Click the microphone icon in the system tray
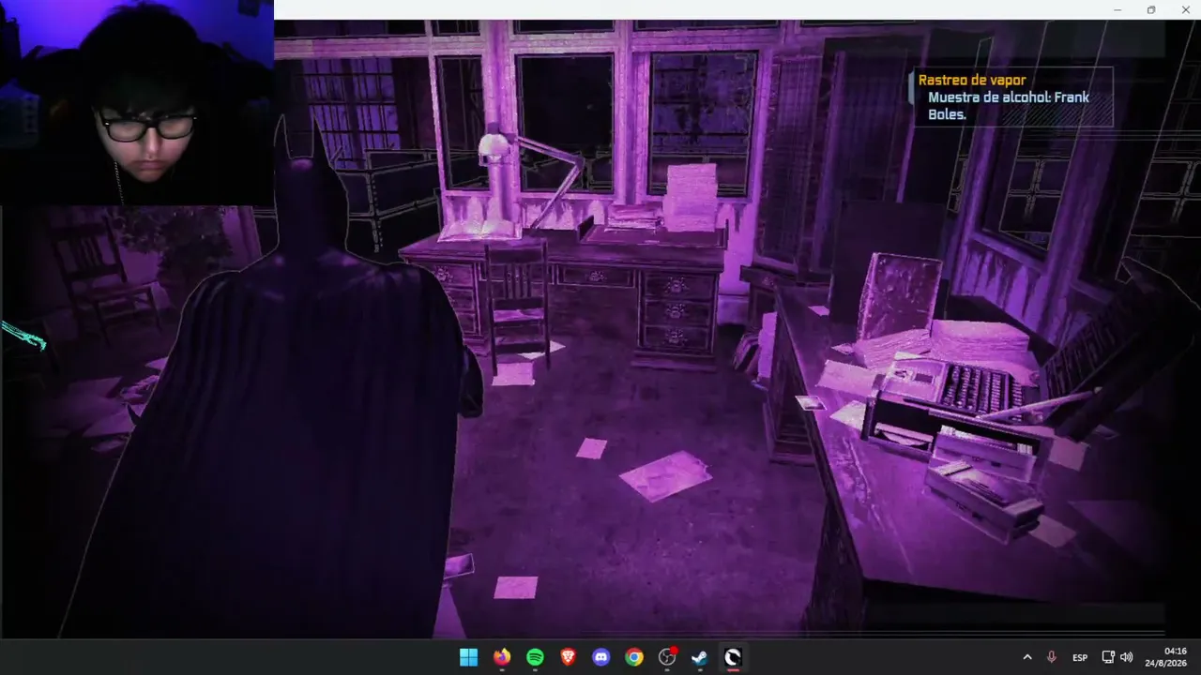 point(1052,657)
